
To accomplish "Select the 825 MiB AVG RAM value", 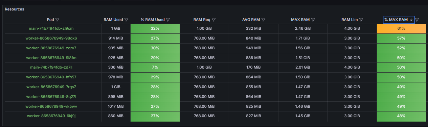I will pyautogui.click(x=253, y=106).
